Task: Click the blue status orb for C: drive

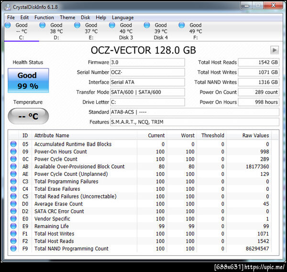Action: pos(8,25)
